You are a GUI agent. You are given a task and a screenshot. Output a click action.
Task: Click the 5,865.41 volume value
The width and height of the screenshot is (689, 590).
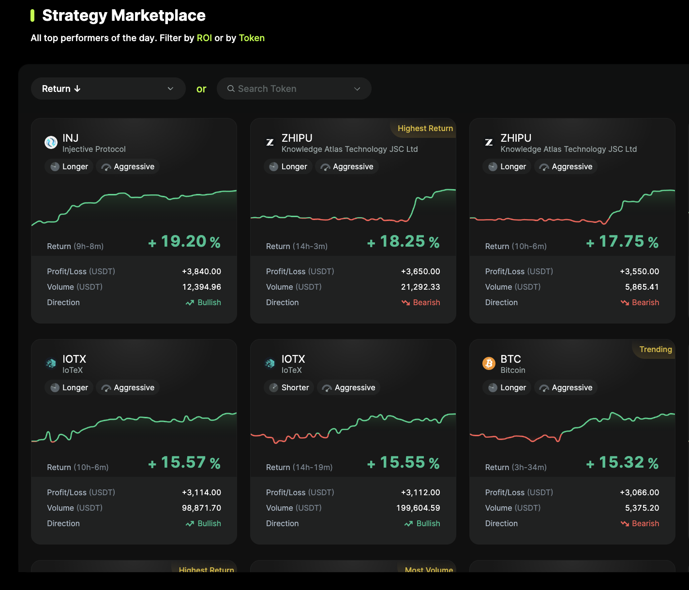click(x=642, y=287)
